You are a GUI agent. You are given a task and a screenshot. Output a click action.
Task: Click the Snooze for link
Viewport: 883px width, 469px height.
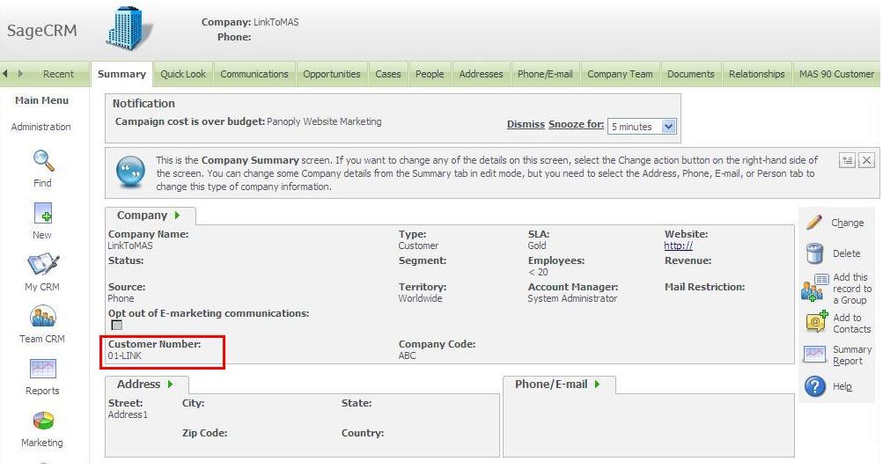[576, 124]
